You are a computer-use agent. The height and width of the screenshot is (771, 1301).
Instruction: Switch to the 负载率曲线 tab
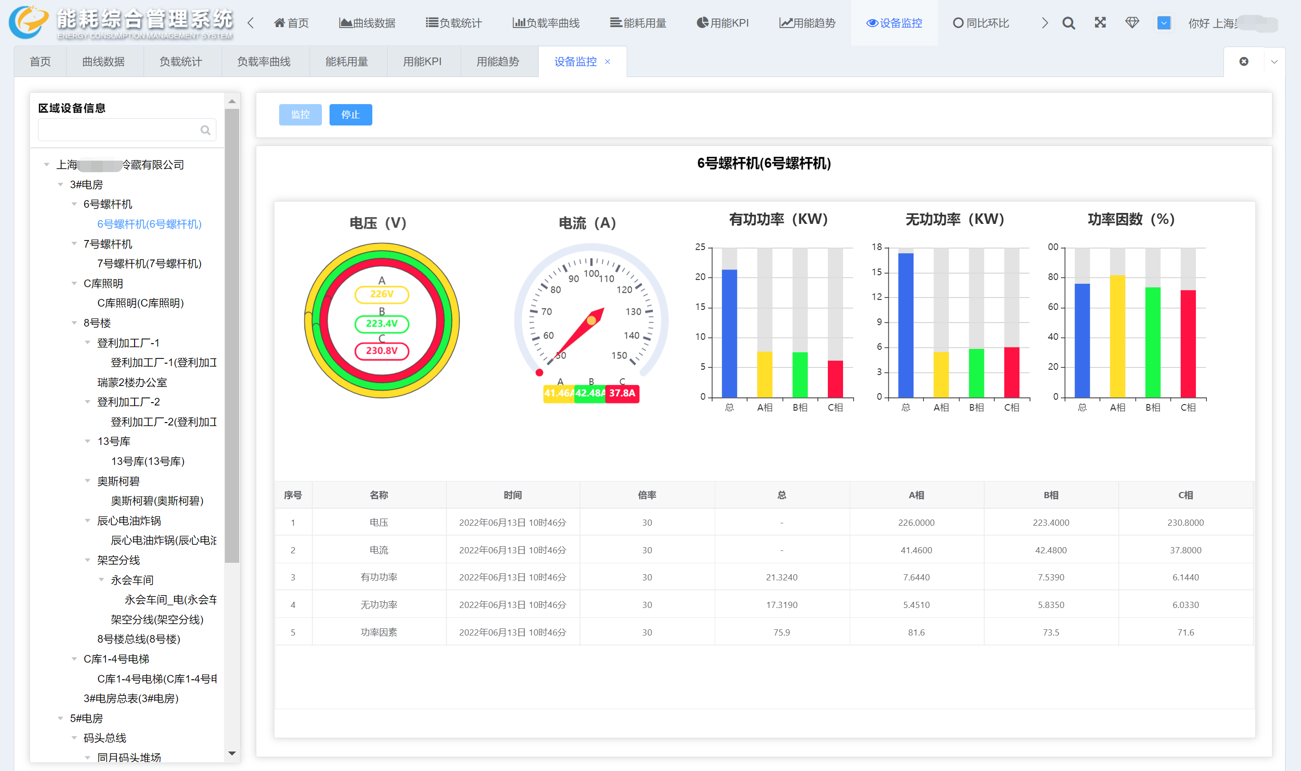click(263, 62)
